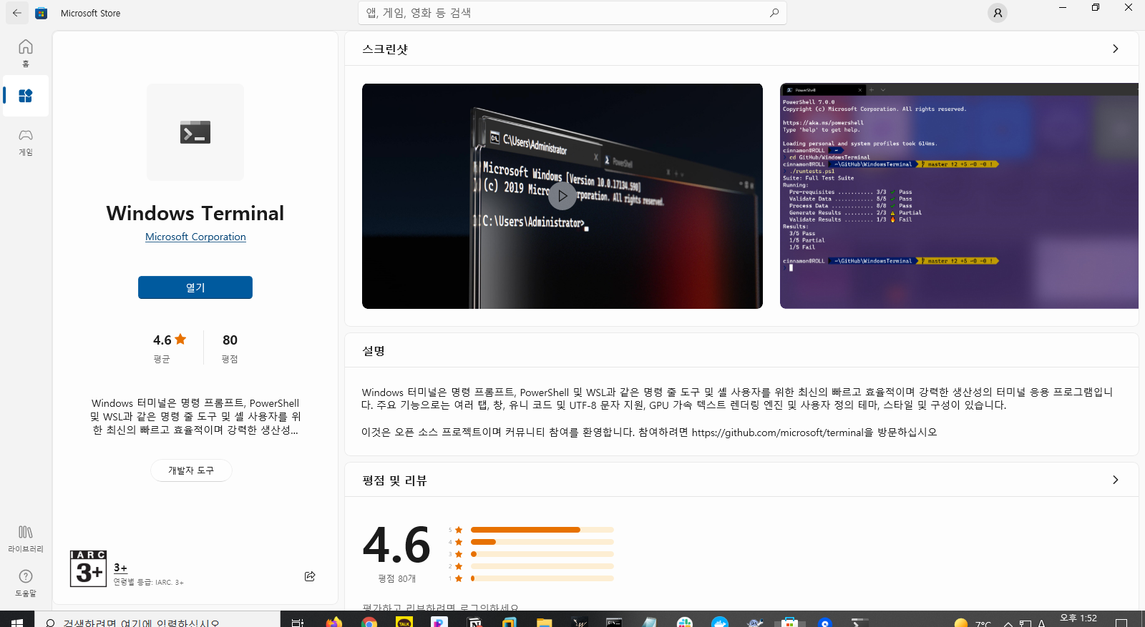Open Slack from the taskbar
The width and height of the screenshot is (1145, 627).
coord(685,622)
